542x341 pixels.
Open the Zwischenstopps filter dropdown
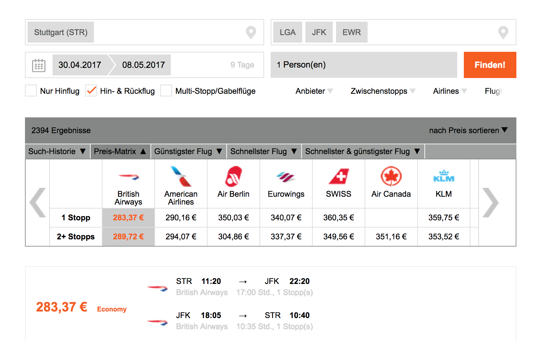coord(383,91)
